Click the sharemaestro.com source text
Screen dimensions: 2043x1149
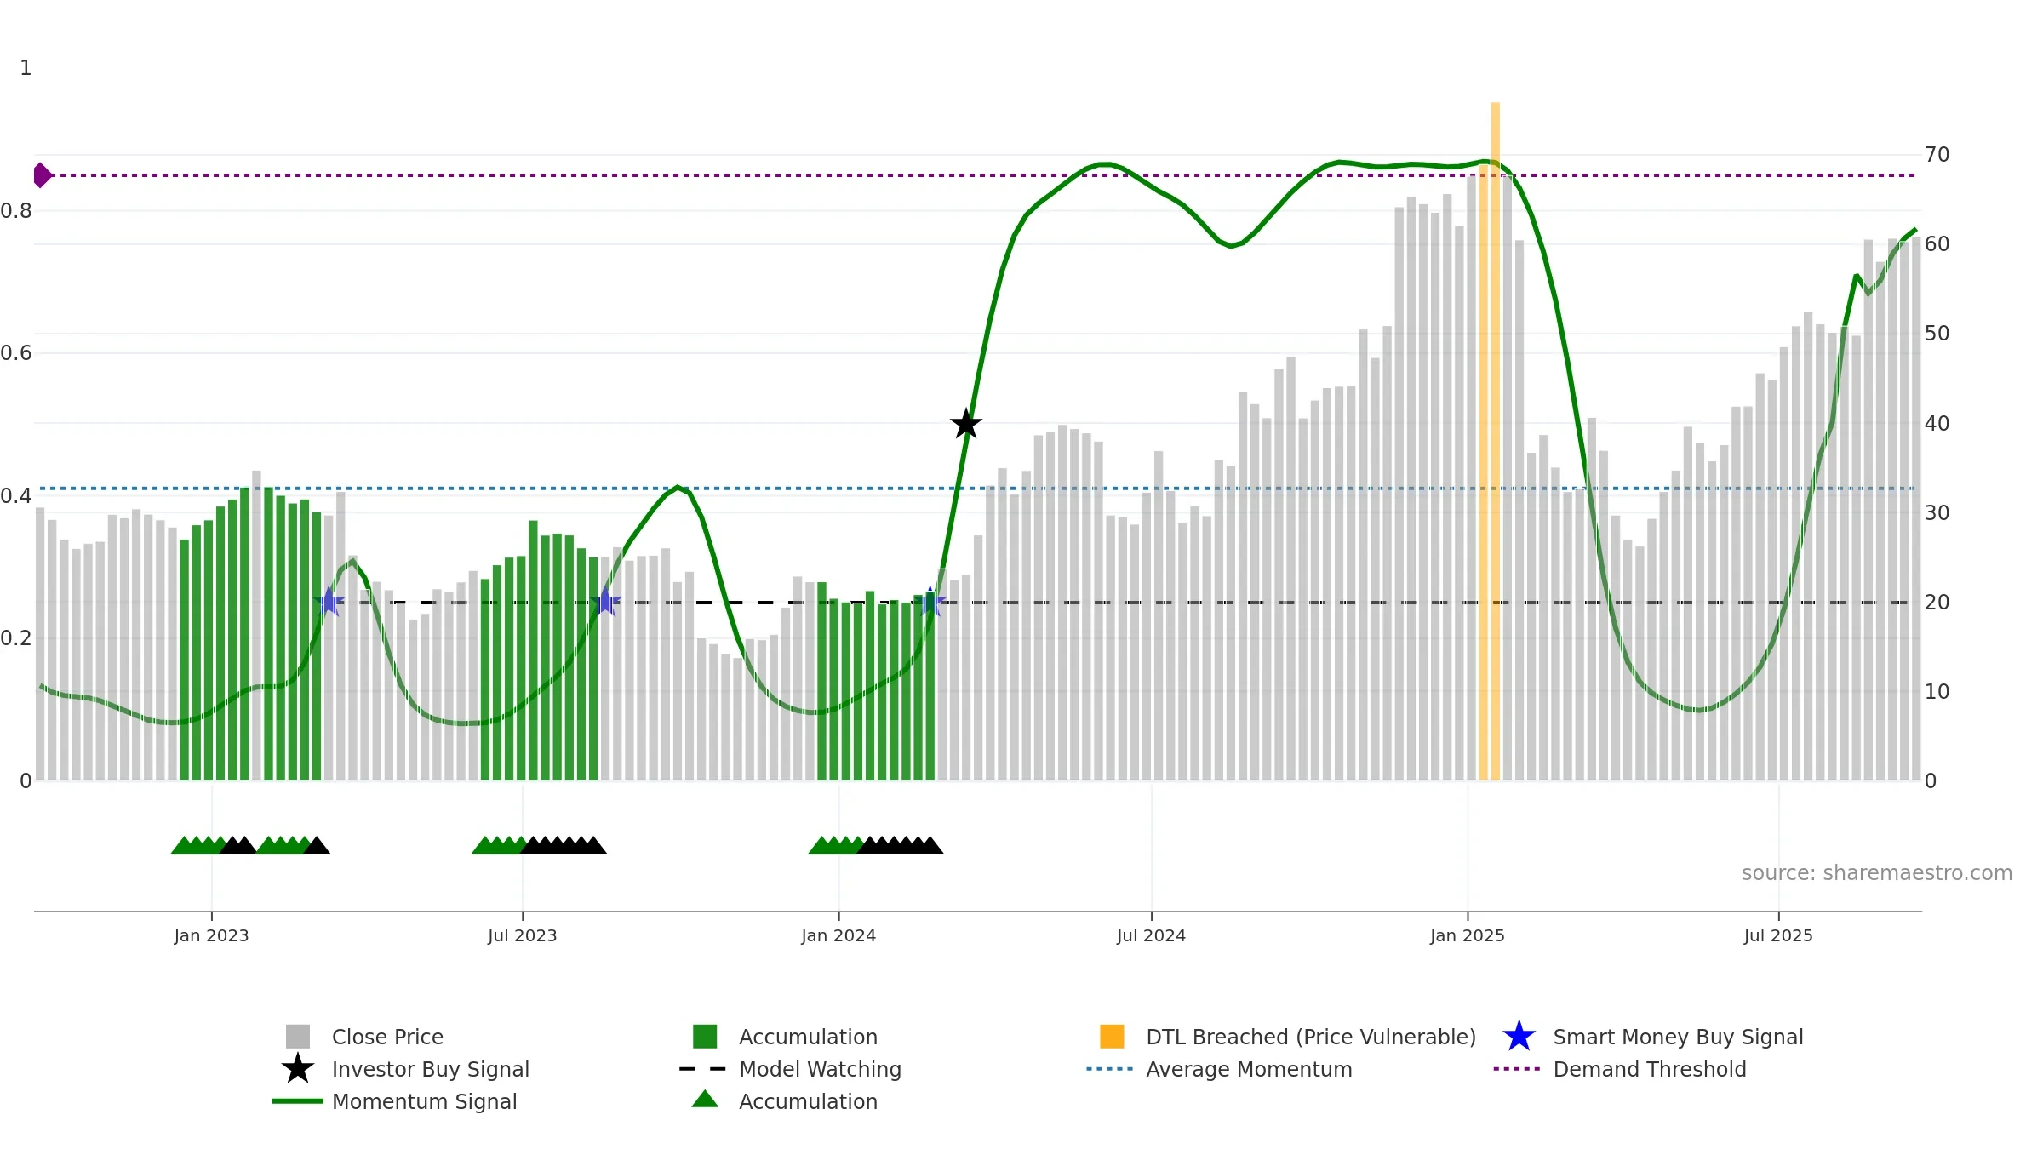(1877, 873)
